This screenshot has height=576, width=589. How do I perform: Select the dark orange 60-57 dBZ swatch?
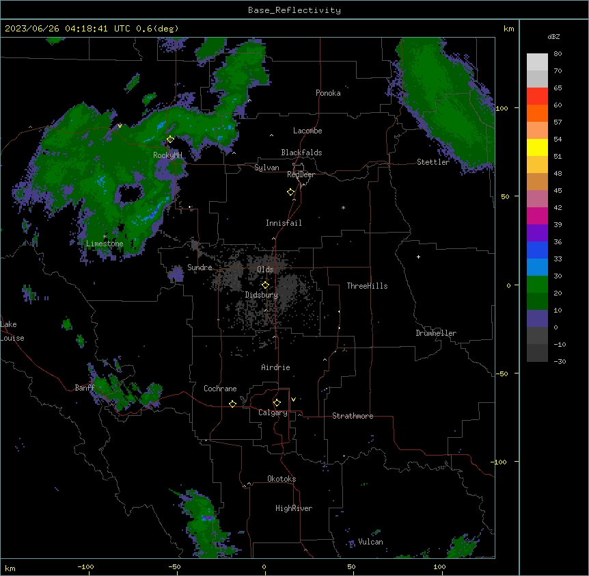click(x=537, y=113)
